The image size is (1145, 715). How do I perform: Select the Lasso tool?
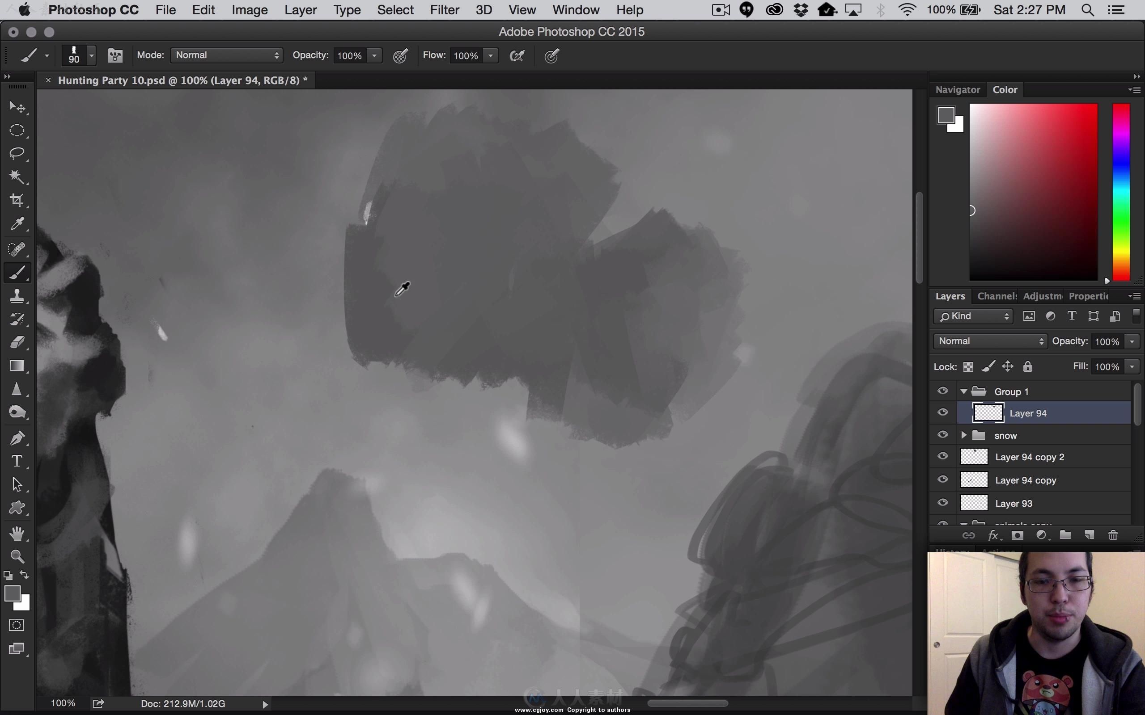(17, 153)
